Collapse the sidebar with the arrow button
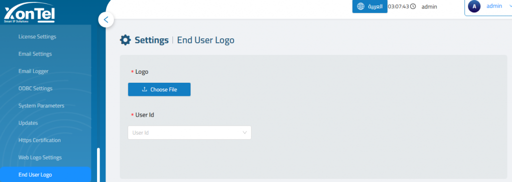512x182 pixels. [x=106, y=19]
